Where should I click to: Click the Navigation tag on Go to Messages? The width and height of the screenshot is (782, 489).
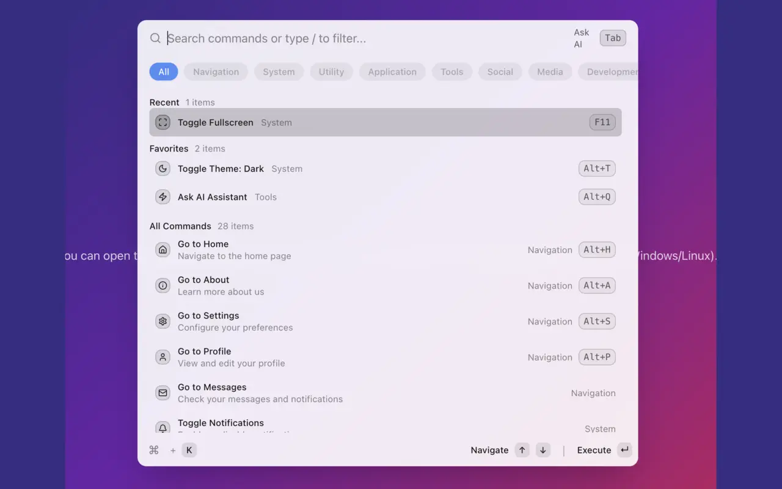pyautogui.click(x=593, y=393)
